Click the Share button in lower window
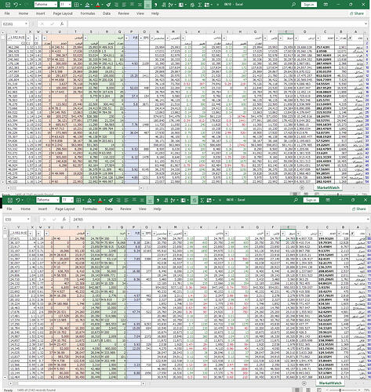 pos(358,209)
